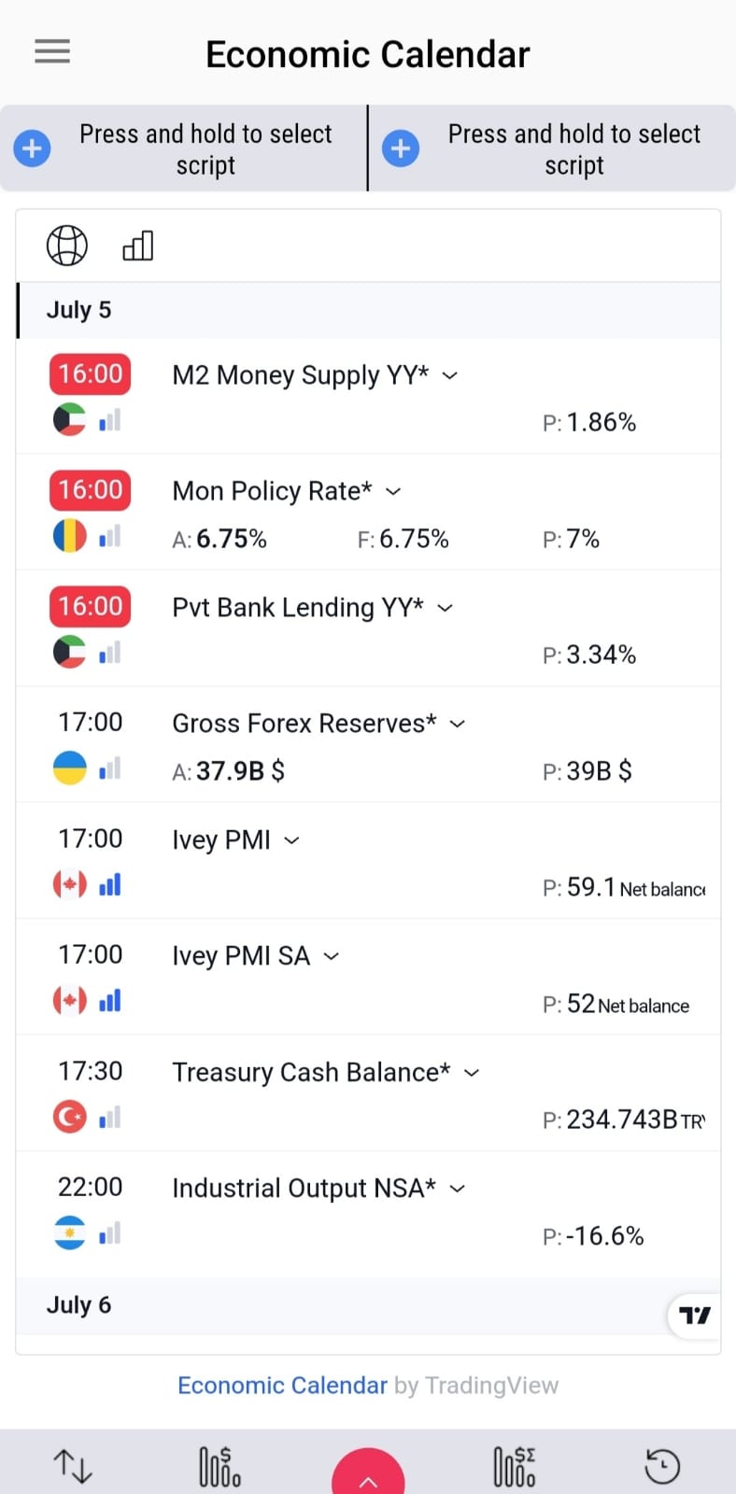Tap right "Press and hold to select script" button
Screen dimensions: 736x1494
click(x=573, y=149)
